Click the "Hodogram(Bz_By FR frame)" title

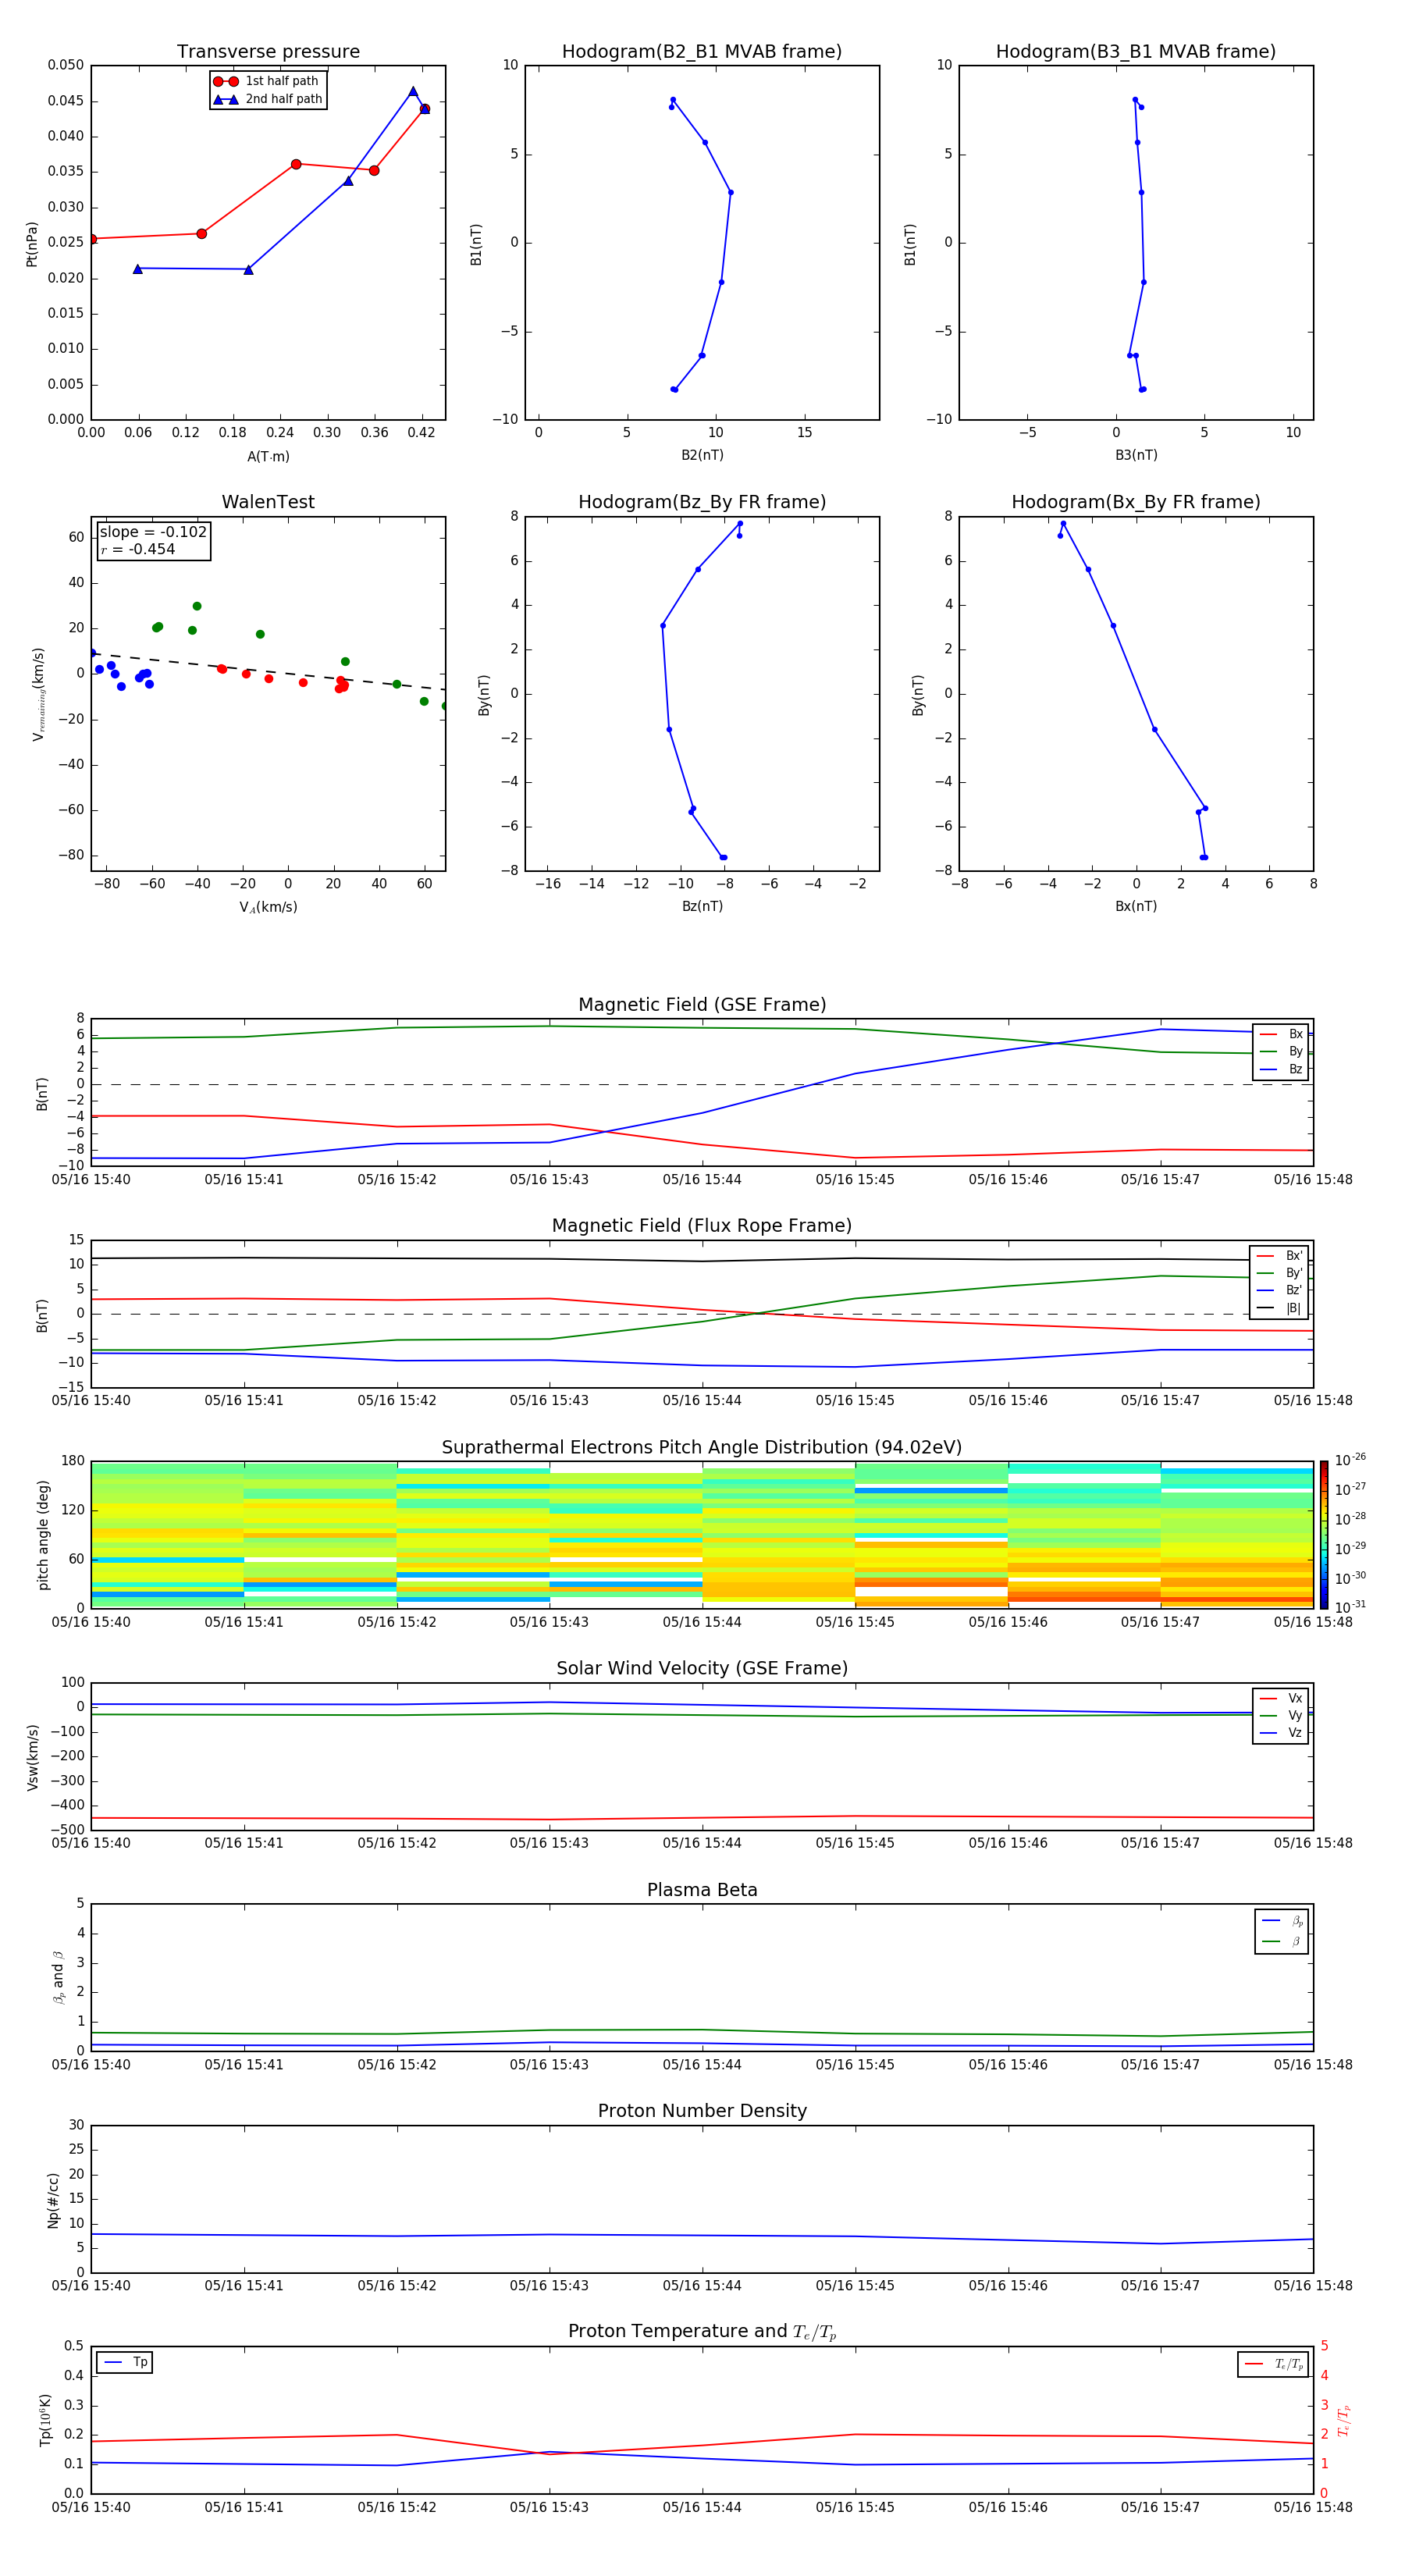(702, 502)
